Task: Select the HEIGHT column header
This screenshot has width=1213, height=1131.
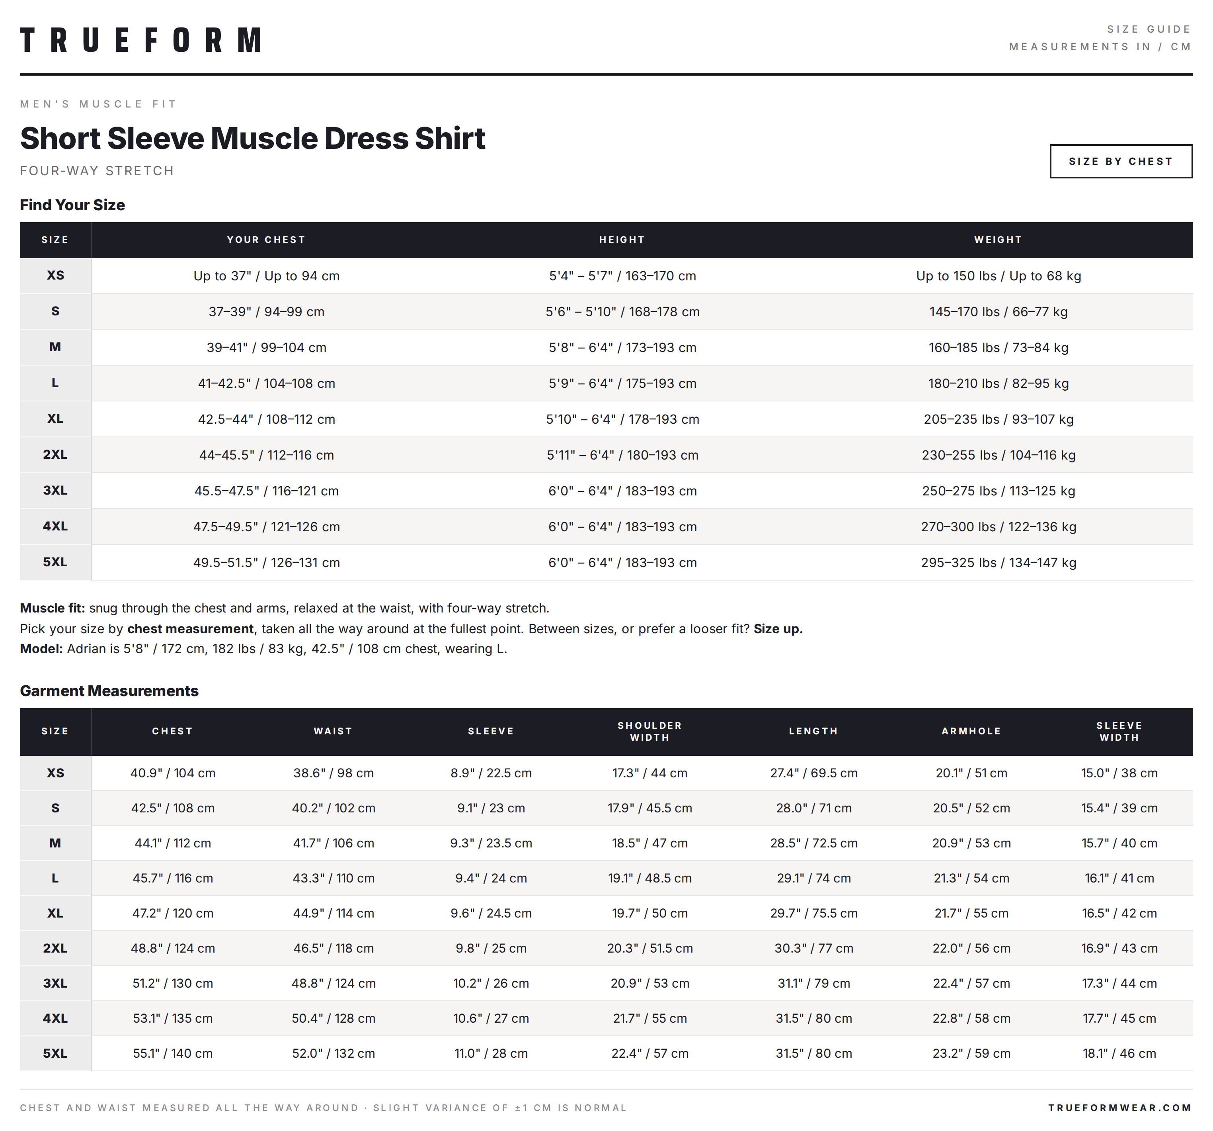Action: point(622,240)
